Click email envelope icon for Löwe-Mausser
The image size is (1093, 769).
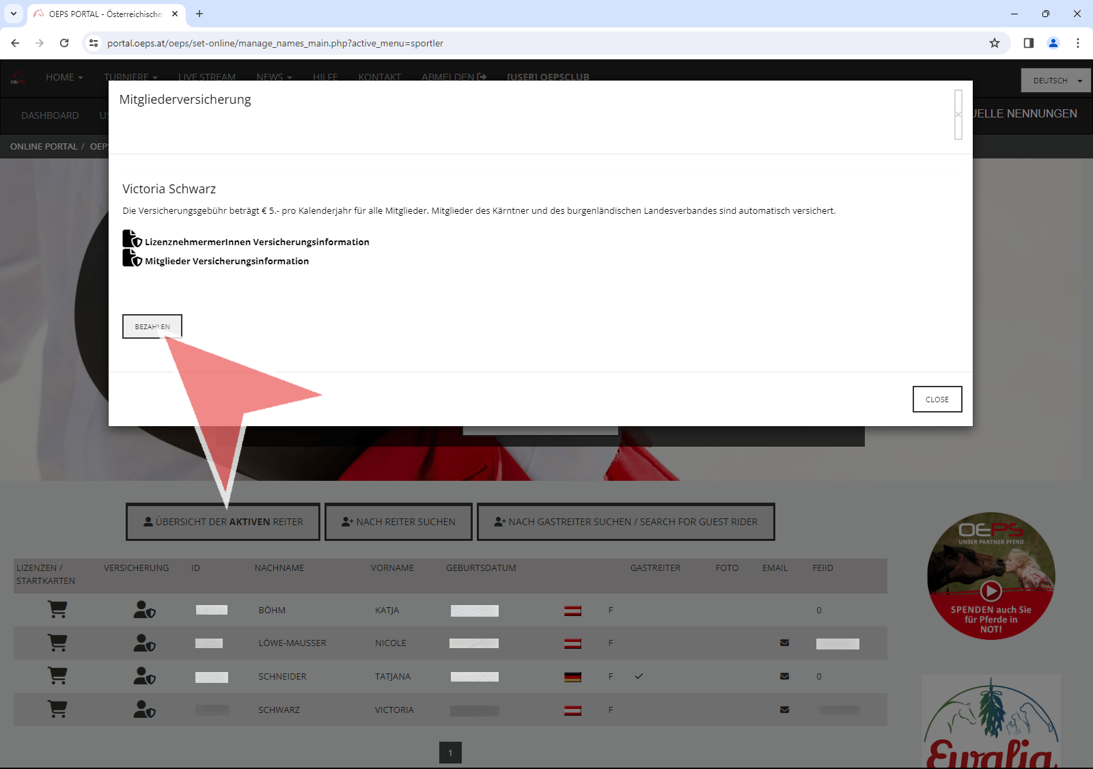coord(784,643)
